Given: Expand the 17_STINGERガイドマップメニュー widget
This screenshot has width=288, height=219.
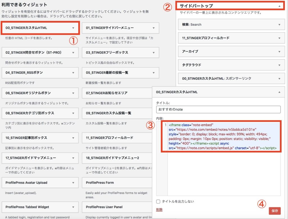Looking at the screenshot, I should click(73, 158).
